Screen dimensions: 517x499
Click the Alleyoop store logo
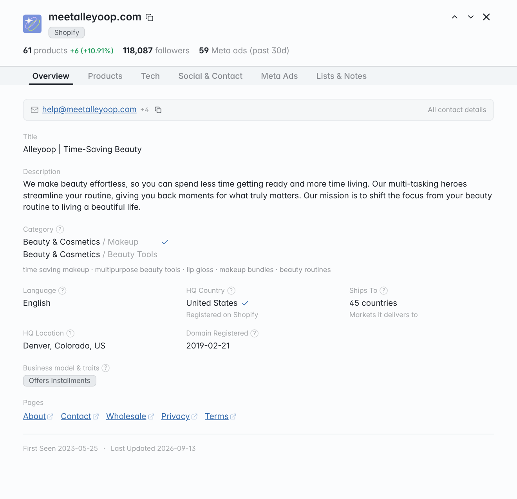(x=32, y=24)
